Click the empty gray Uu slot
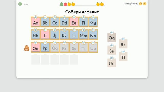 (x=93, y=48)
